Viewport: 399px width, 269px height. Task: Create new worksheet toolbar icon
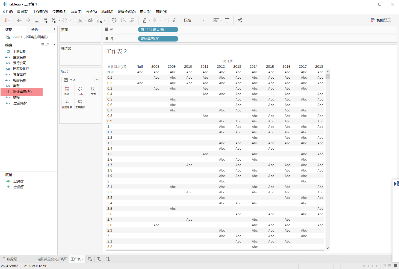[x=79, y=20]
